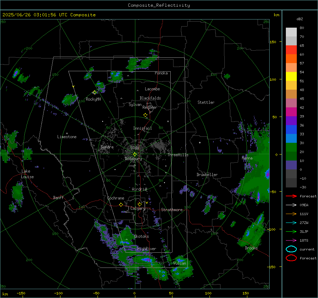Select the cyan 27ZW arrow legend entry

click(291, 223)
